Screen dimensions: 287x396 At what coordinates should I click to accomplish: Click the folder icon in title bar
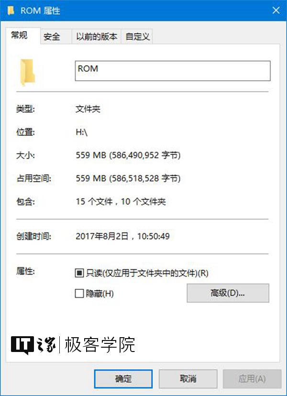point(11,11)
